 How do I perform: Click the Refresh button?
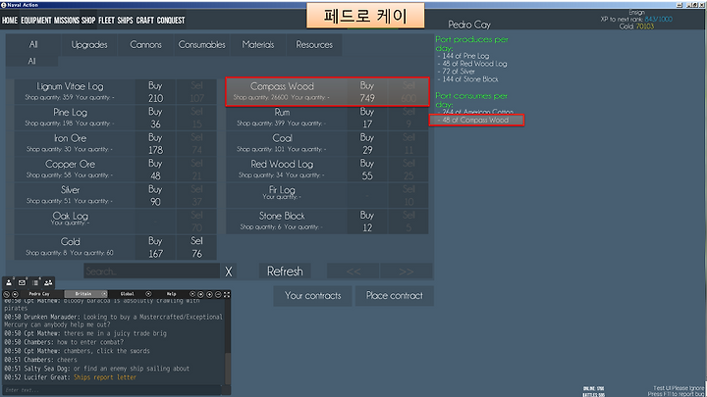[285, 272]
